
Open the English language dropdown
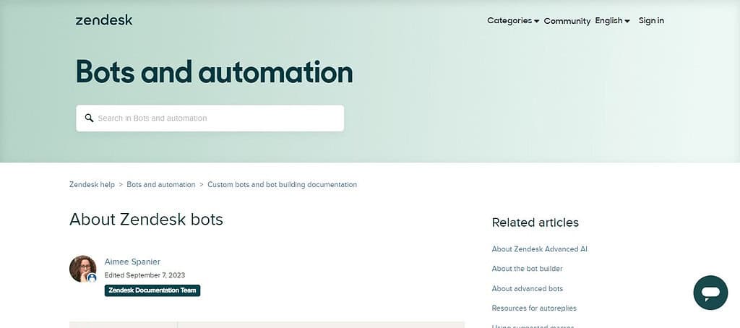click(x=612, y=21)
